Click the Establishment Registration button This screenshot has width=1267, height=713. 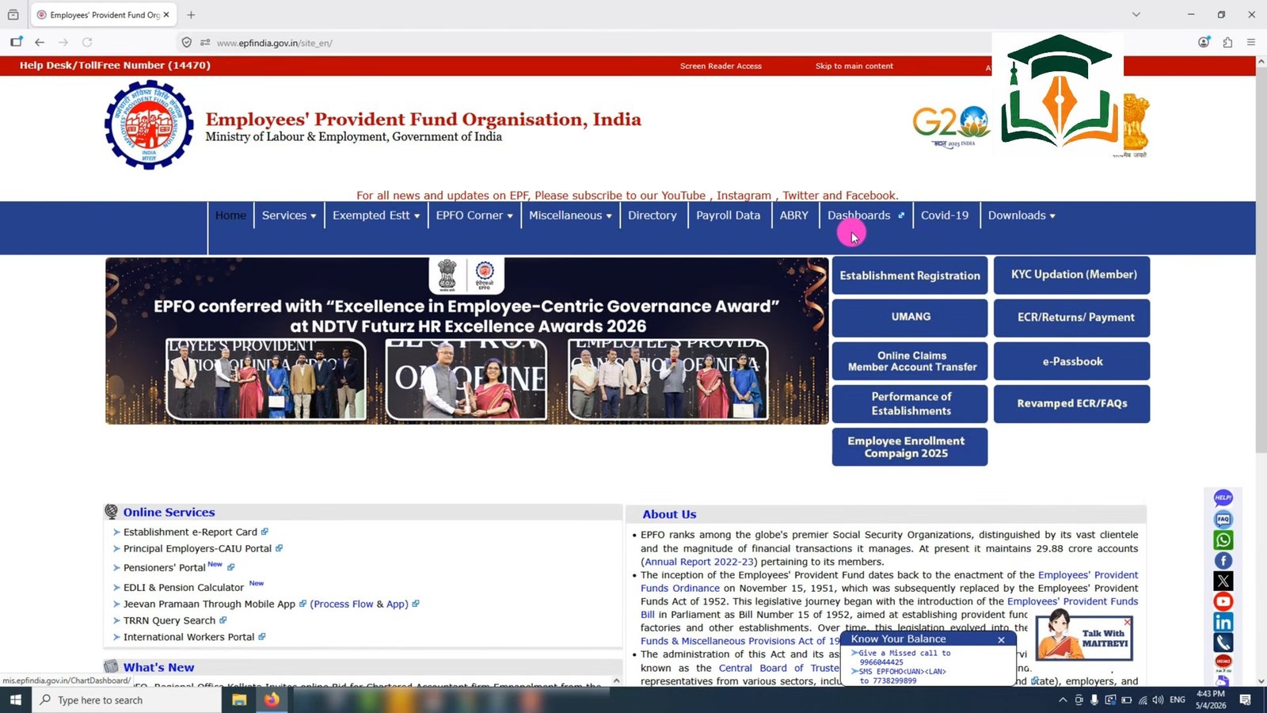coord(910,276)
